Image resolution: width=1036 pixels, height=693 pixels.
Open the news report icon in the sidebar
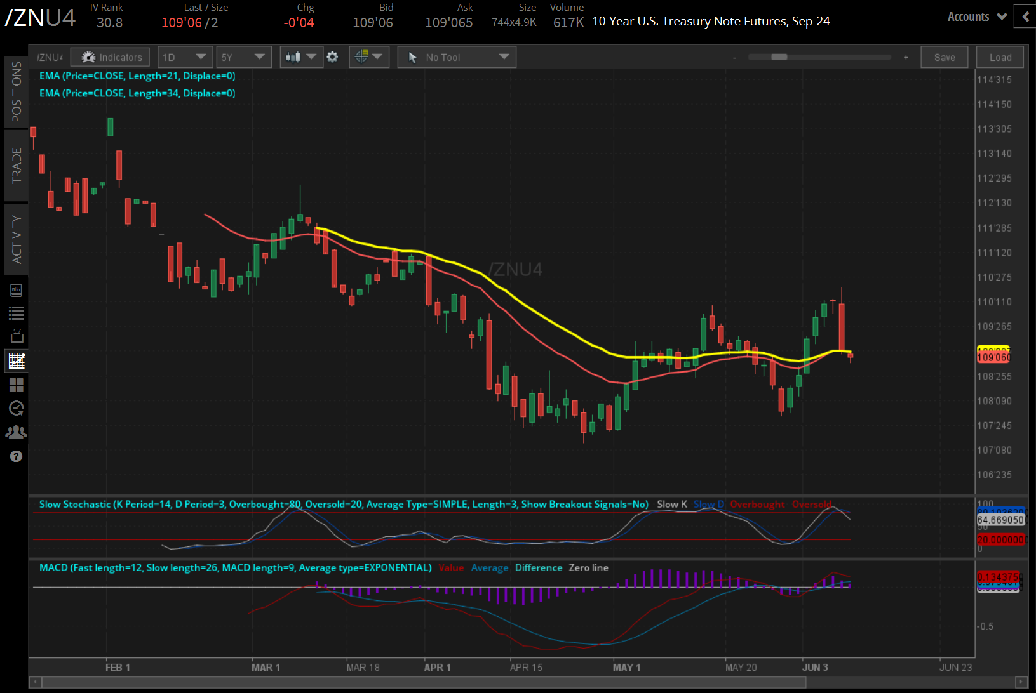pyautogui.click(x=17, y=290)
